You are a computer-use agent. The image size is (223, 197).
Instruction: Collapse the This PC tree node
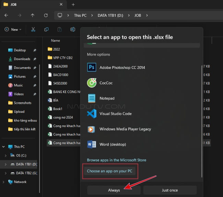[x=3, y=147]
